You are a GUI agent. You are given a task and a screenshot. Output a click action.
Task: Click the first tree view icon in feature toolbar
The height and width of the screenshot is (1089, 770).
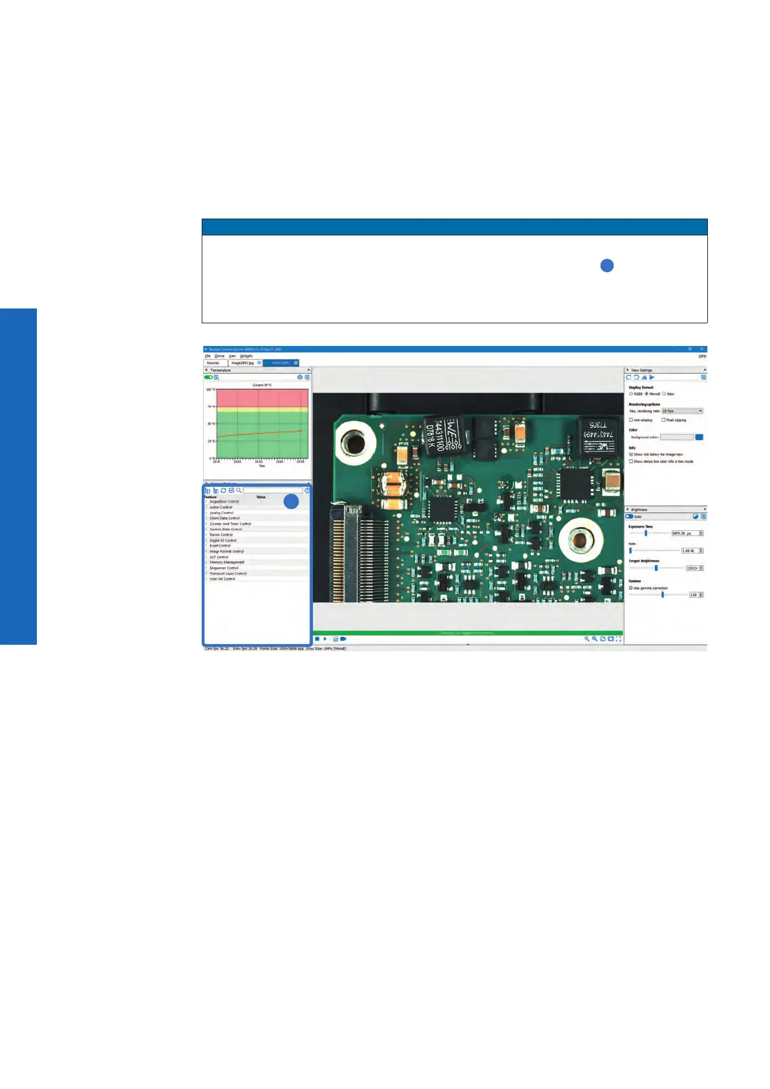tap(208, 491)
